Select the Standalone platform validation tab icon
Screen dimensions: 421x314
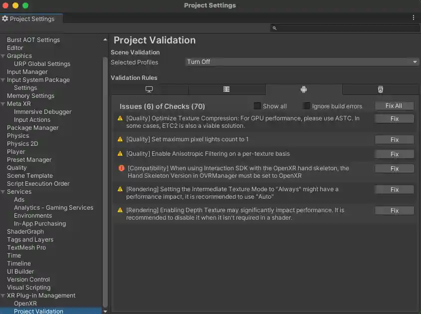pos(149,90)
